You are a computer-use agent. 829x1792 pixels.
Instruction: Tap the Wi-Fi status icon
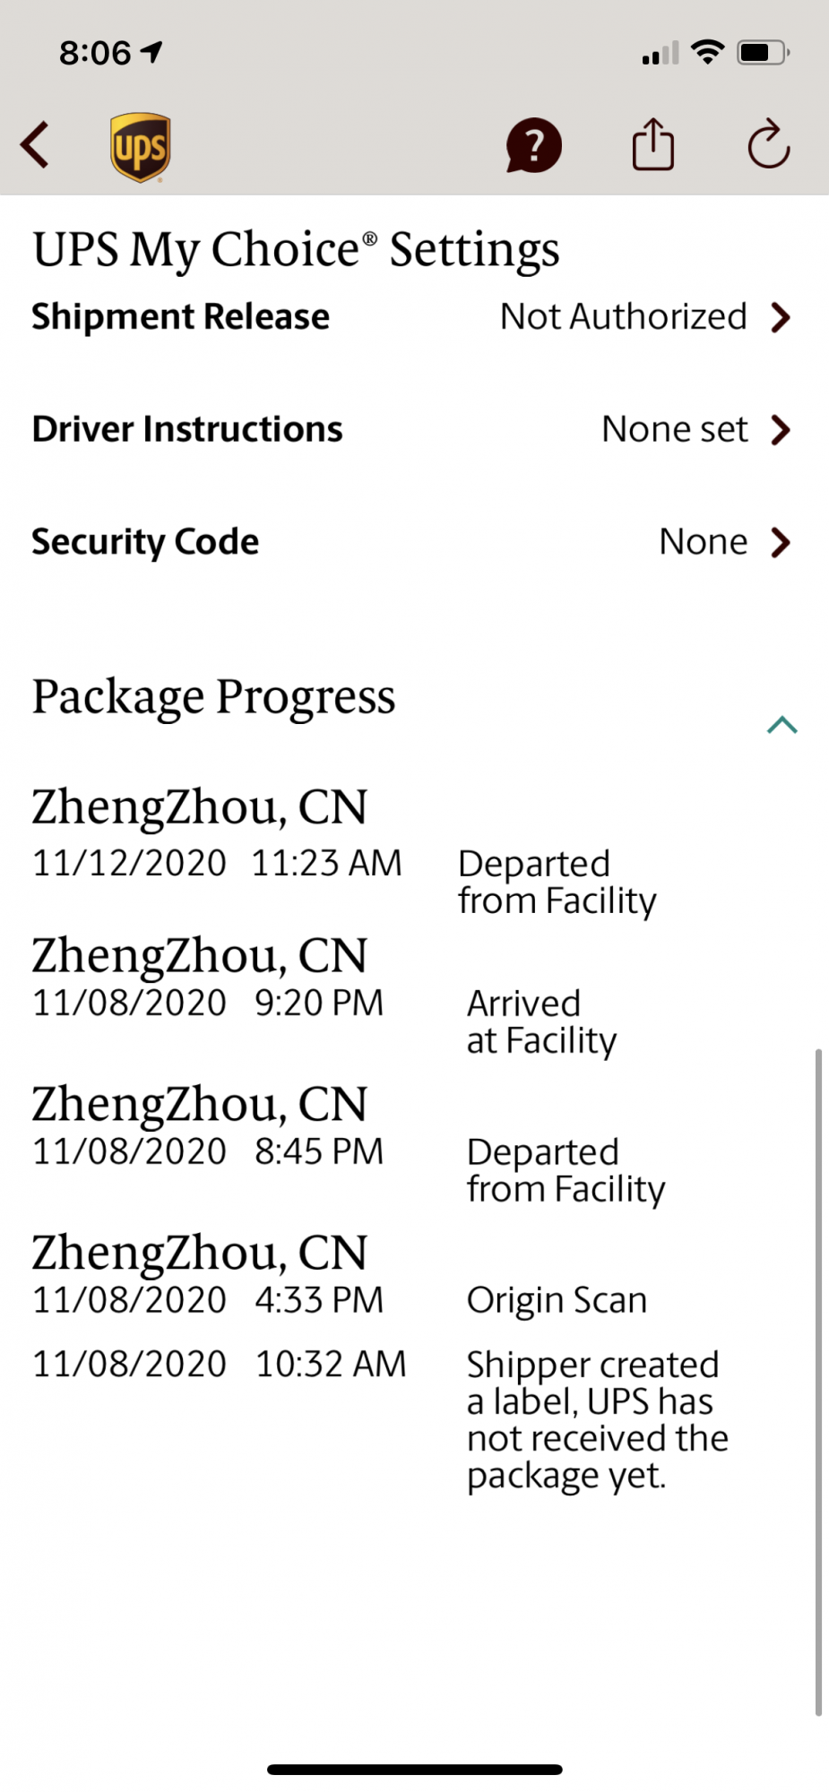pyautogui.click(x=708, y=52)
